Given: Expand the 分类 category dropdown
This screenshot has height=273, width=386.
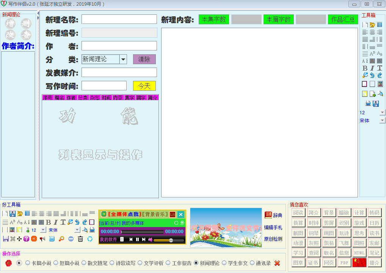Looking at the screenshot, I should pyautogui.click(x=123, y=59).
